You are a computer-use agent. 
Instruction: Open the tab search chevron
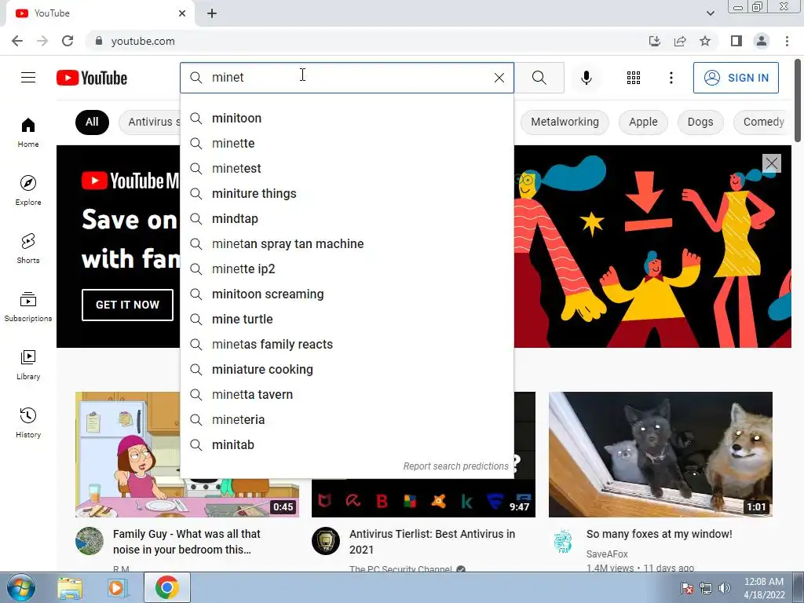click(x=710, y=13)
